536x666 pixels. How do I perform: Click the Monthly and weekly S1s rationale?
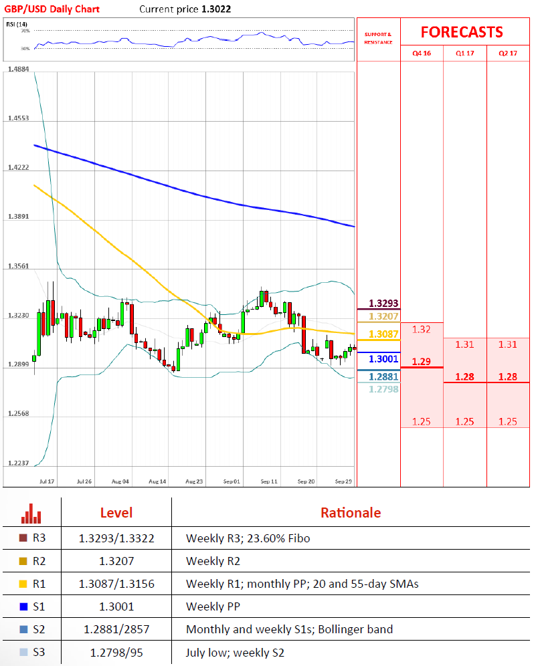pyautogui.click(x=290, y=629)
